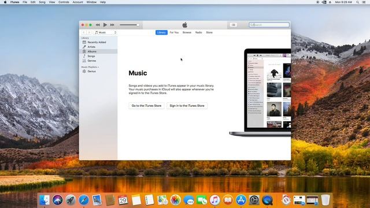Screen dimensions: 370x208
Task: Click Sign in to the iTunes Store
Action: click(187, 106)
